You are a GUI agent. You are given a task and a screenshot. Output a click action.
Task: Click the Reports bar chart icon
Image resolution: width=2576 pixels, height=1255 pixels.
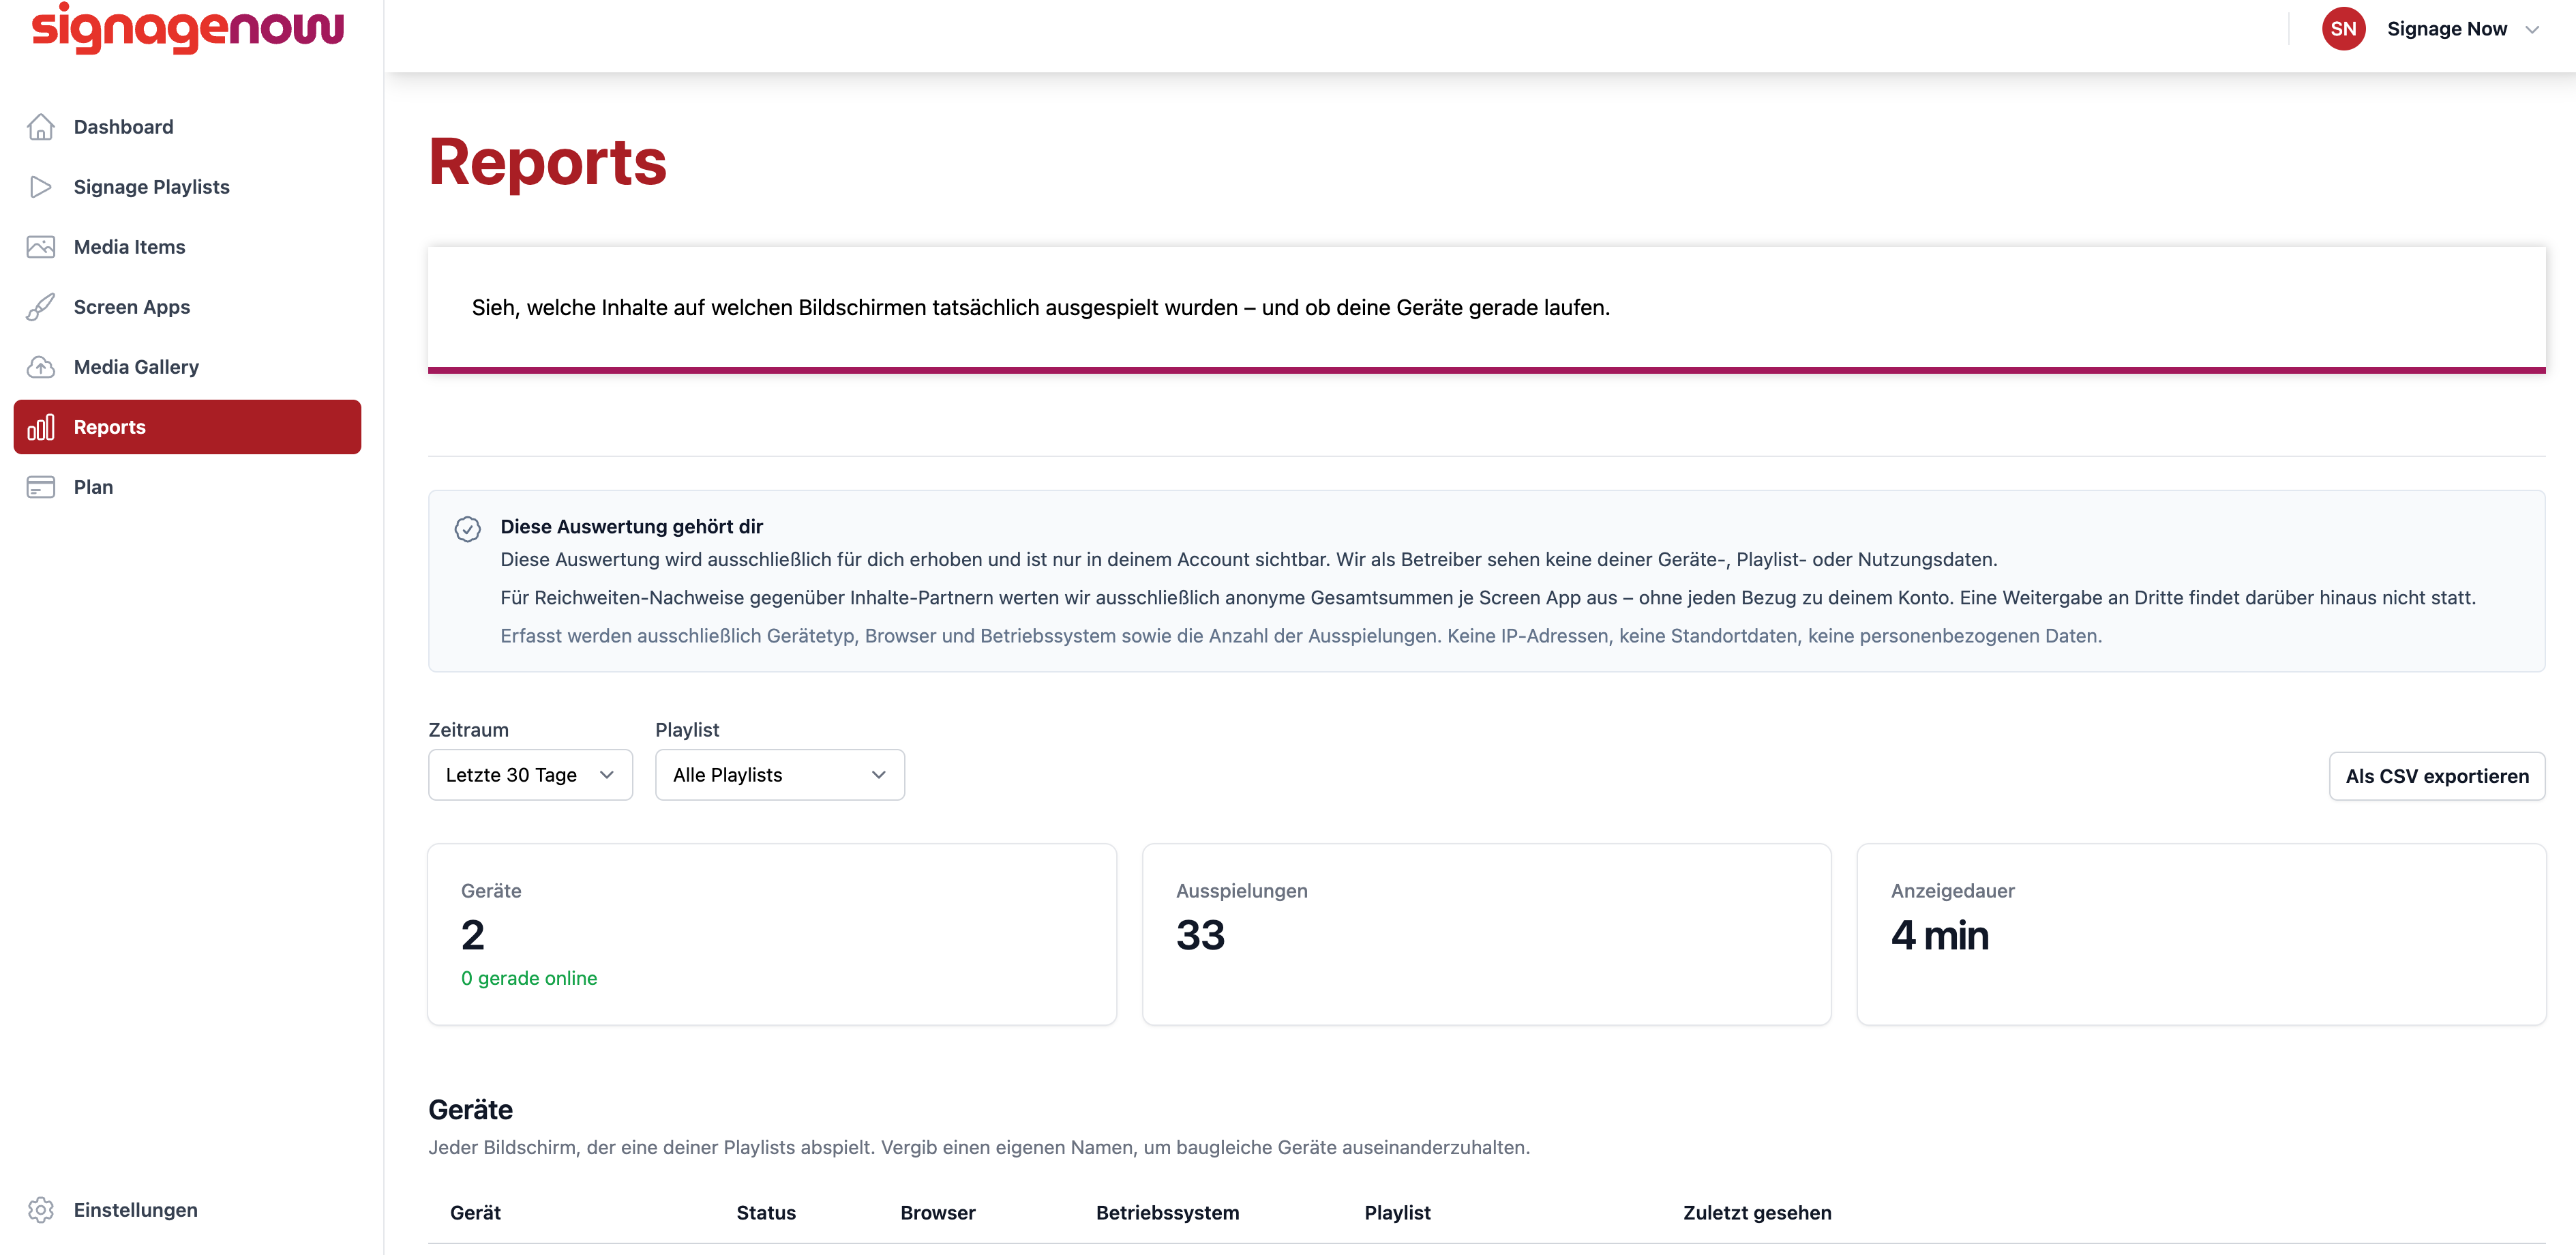click(x=40, y=427)
